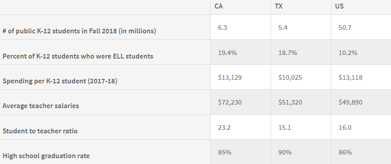
Task: Click the $72,230 CA salary cell
Action: tap(230, 102)
